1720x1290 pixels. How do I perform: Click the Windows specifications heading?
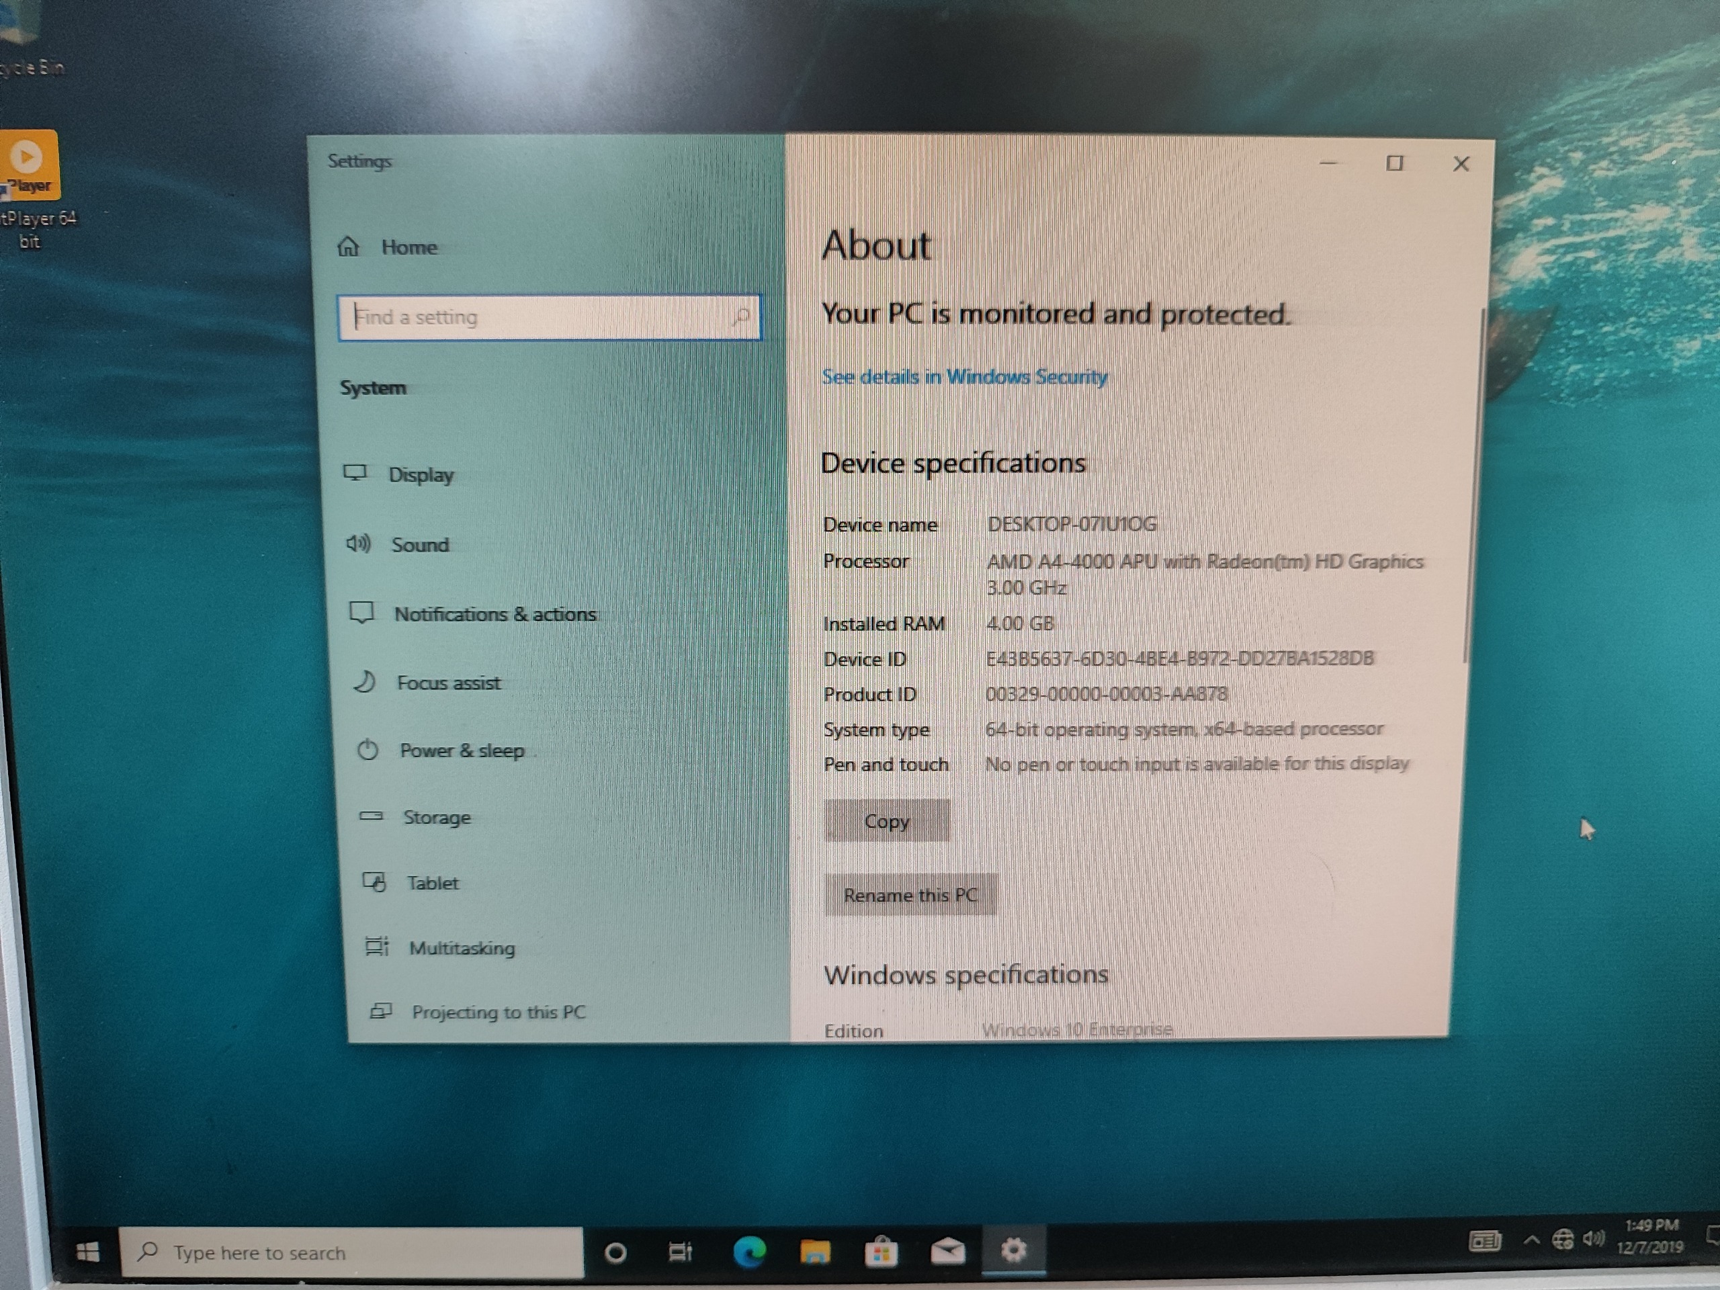pos(965,974)
